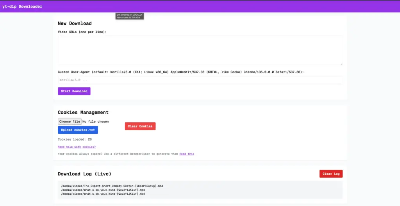Click the Video URLs text area
Screen dimensions: 400x206
coord(200,50)
